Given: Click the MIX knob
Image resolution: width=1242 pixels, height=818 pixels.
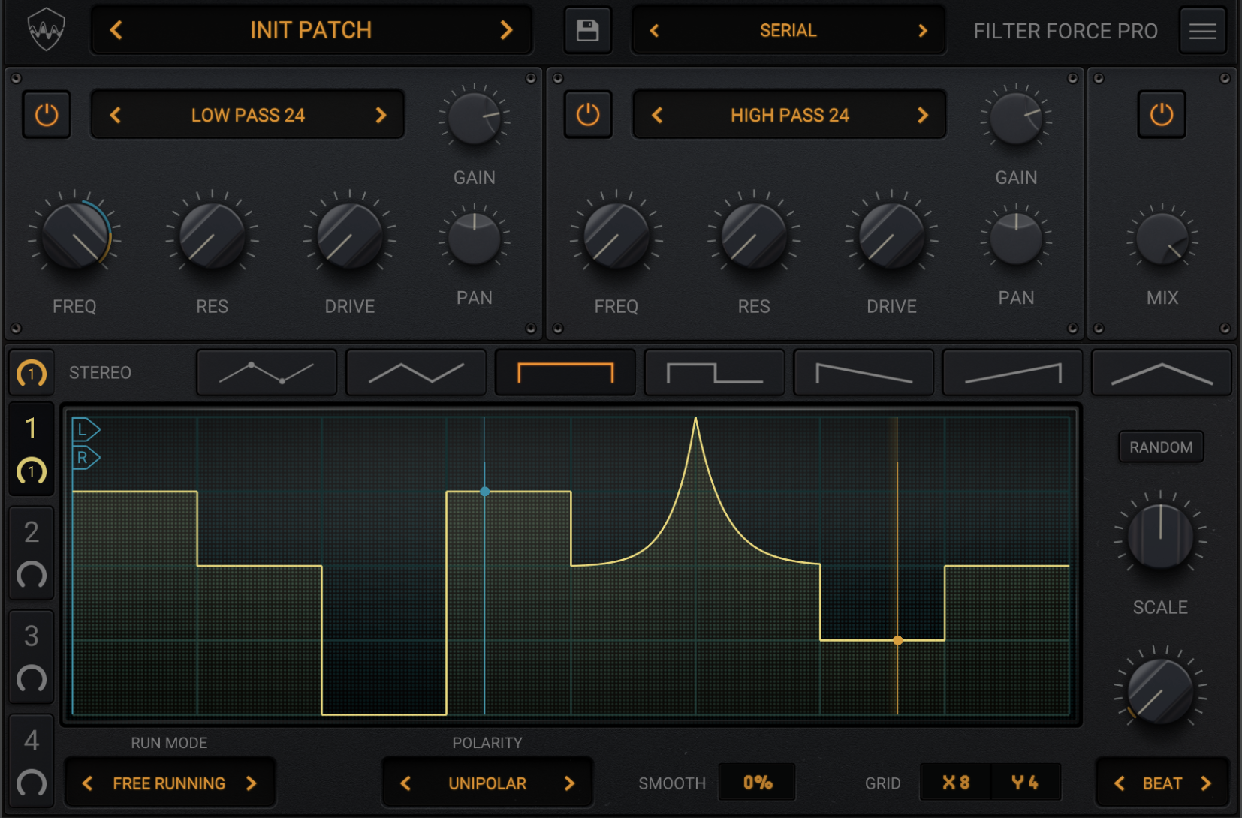Looking at the screenshot, I should [1162, 239].
